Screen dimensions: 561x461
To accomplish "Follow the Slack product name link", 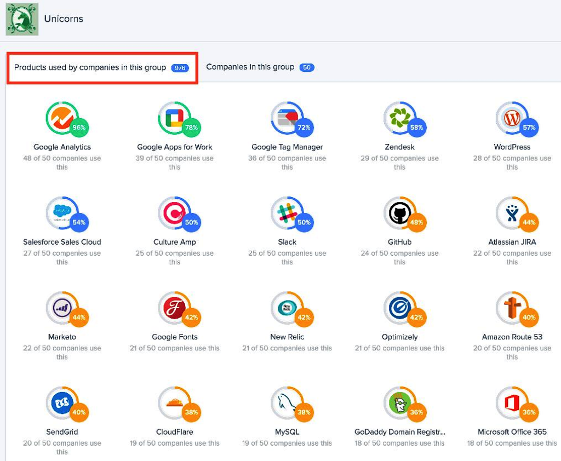I will [287, 242].
